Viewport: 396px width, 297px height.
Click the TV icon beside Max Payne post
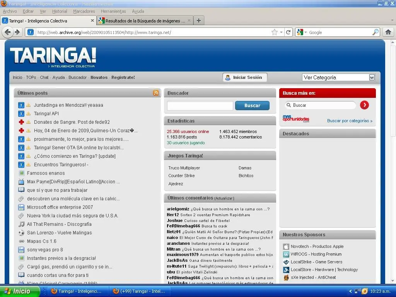coord(22,182)
